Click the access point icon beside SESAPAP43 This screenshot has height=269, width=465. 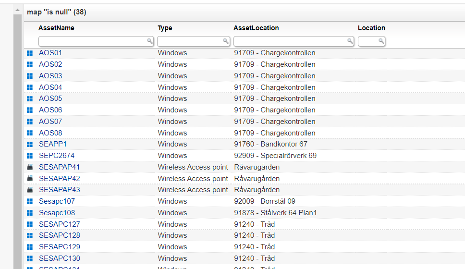tap(30, 190)
